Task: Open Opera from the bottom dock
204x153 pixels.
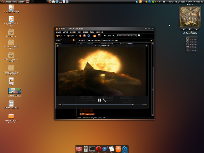Action: (99, 149)
